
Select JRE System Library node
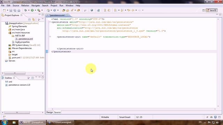pyautogui.click(x=24, y=45)
